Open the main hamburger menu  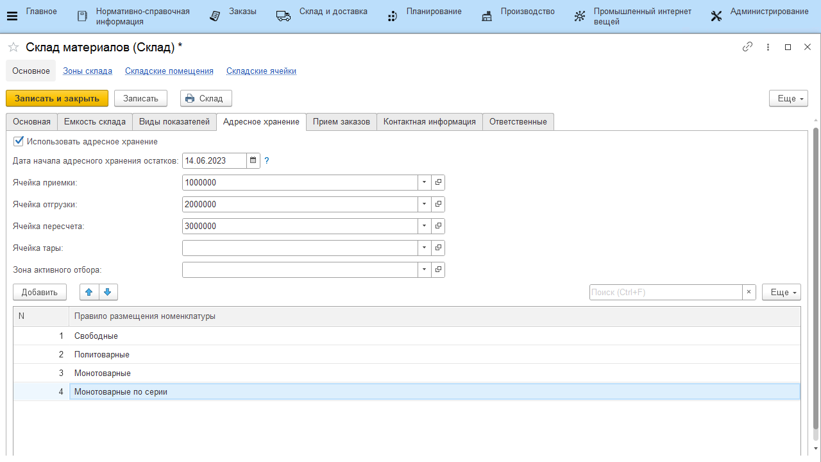click(x=12, y=16)
